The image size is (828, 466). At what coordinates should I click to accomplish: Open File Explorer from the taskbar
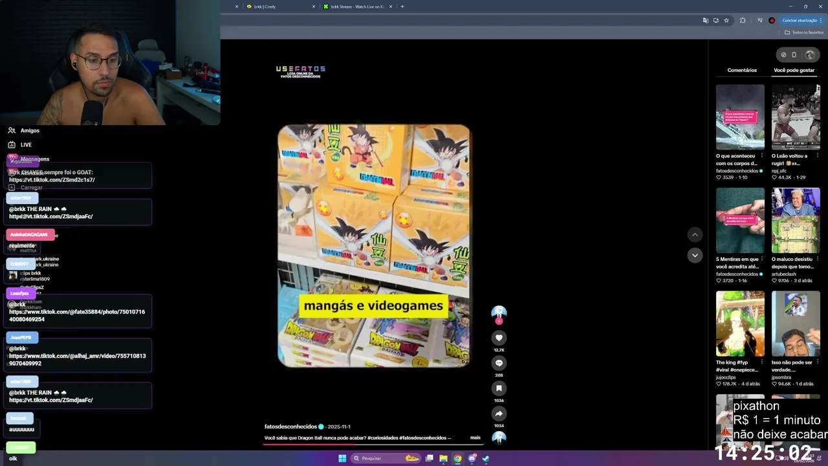[x=443, y=458]
